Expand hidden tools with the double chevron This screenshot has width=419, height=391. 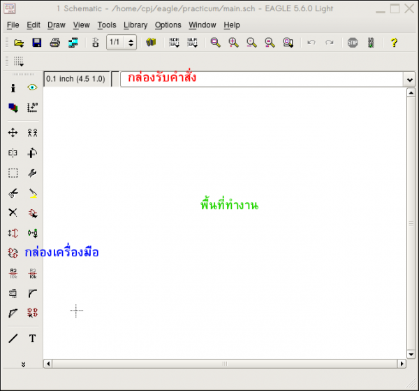23,364
